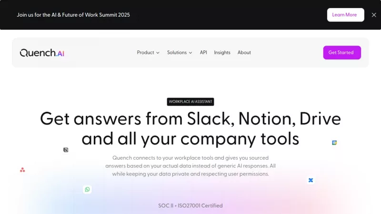Open the About navigation link

coord(244,53)
